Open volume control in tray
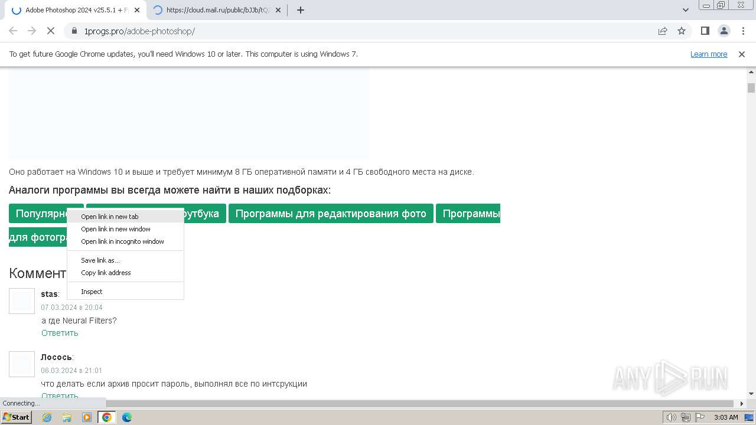The image size is (756, 425). coord(672,417)
